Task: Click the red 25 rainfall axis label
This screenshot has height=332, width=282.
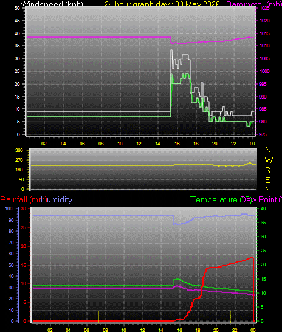Action: point(24,227)
